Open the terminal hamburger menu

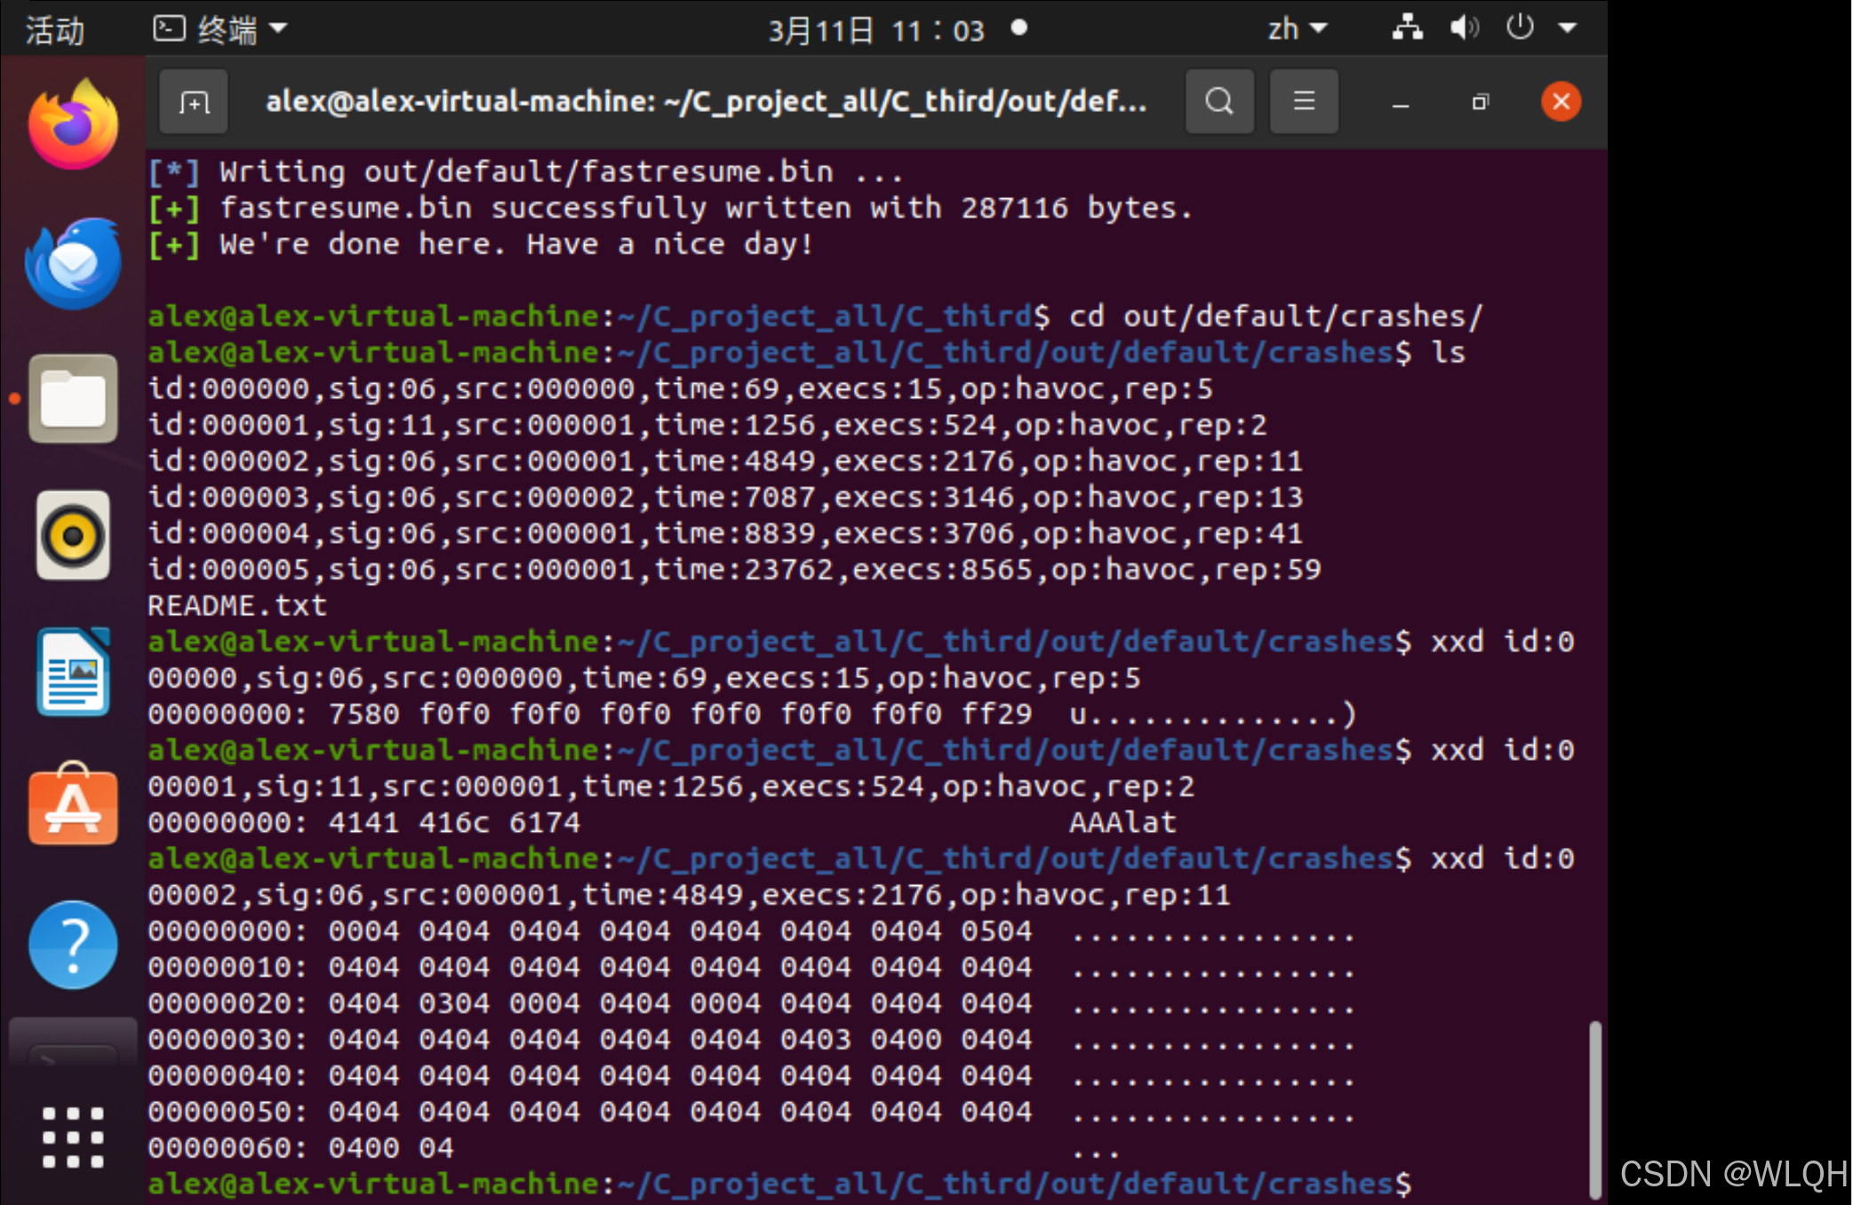(x=1304, y=102)
